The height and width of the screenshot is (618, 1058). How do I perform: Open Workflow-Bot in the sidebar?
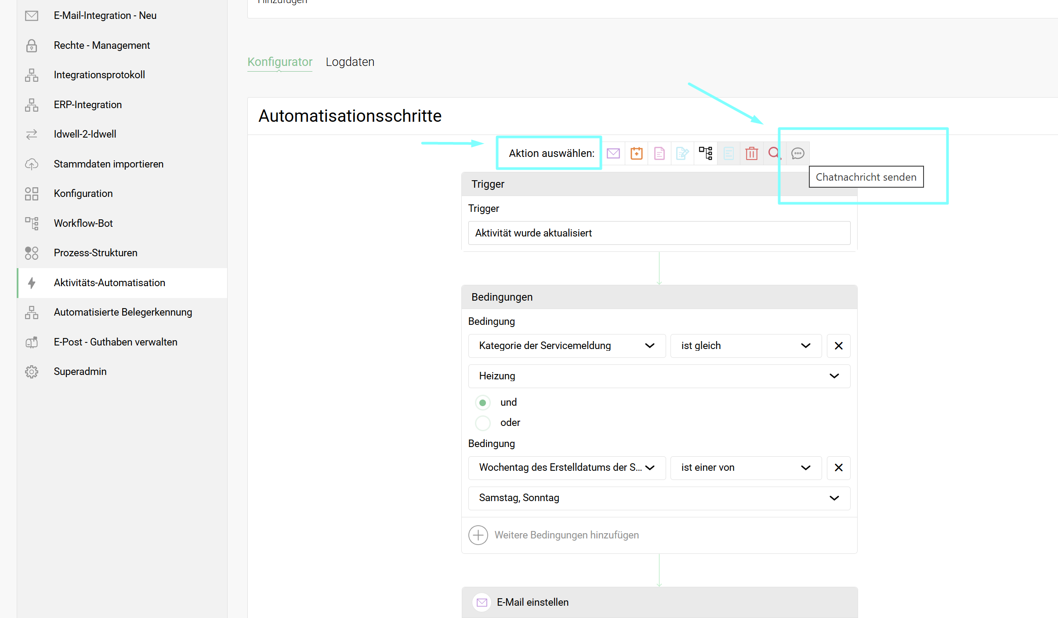click(x=83, y=223)
